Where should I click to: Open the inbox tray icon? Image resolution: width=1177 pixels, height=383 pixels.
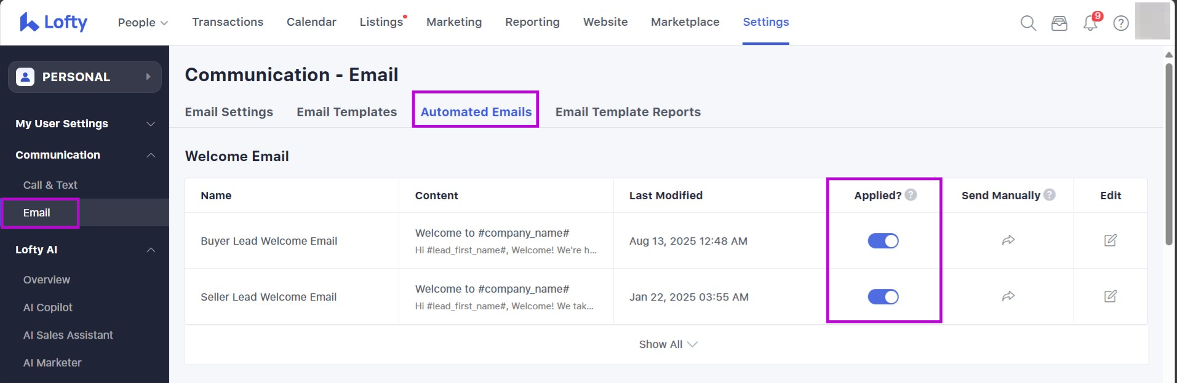pyautogui.click(x=1059, y=23)
